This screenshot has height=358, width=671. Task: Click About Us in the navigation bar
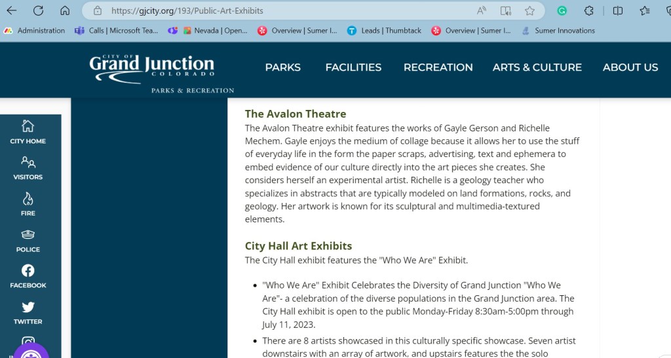point(630,67)
